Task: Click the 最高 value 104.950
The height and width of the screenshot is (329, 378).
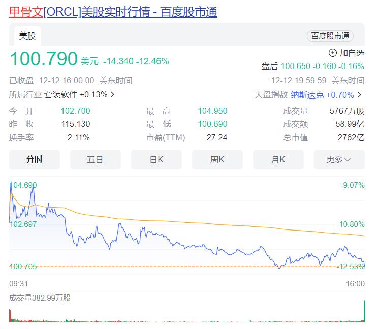Action: [212, 111]
